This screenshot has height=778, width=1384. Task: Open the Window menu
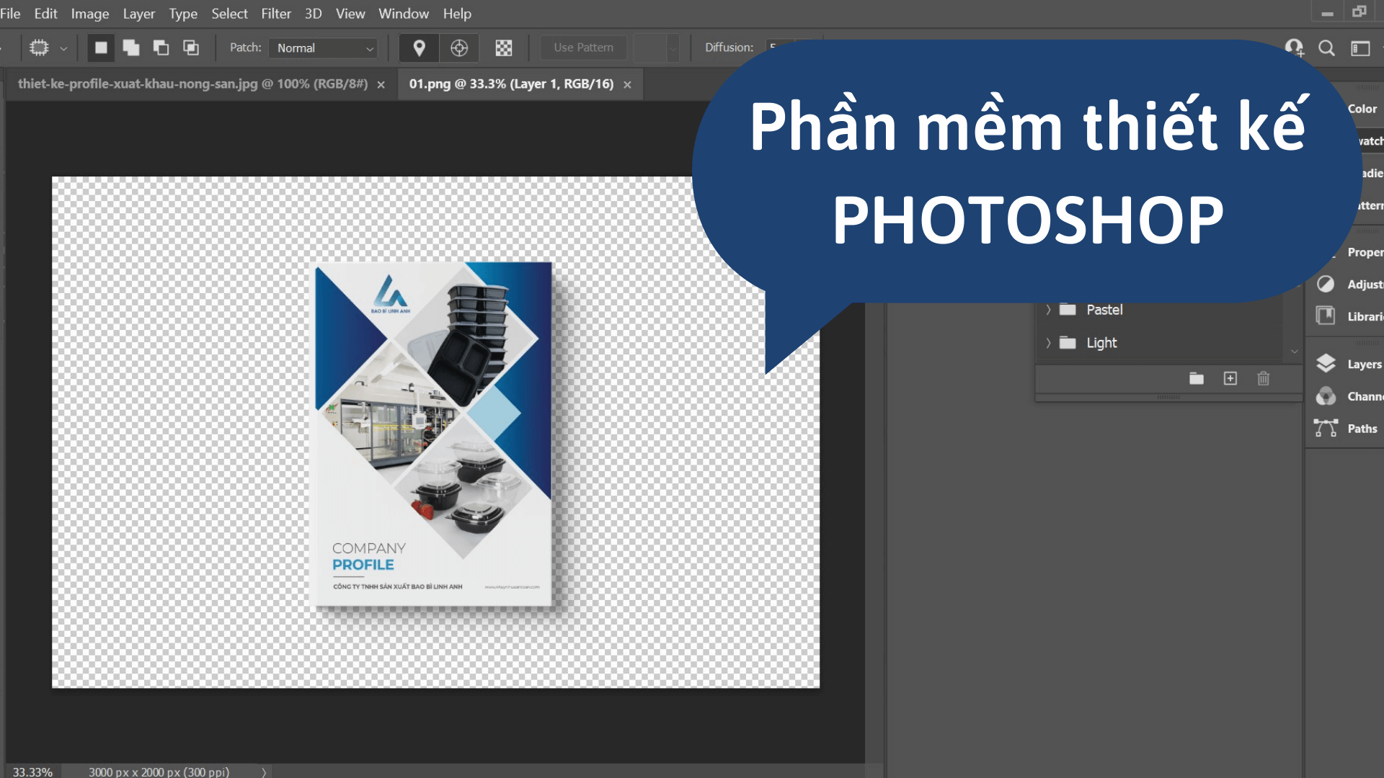(x=404, y=14)
